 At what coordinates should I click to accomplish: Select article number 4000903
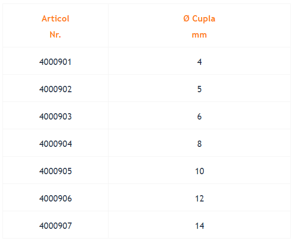click(55, 117)
